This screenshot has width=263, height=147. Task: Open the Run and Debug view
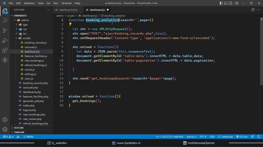tap(5, 40)
